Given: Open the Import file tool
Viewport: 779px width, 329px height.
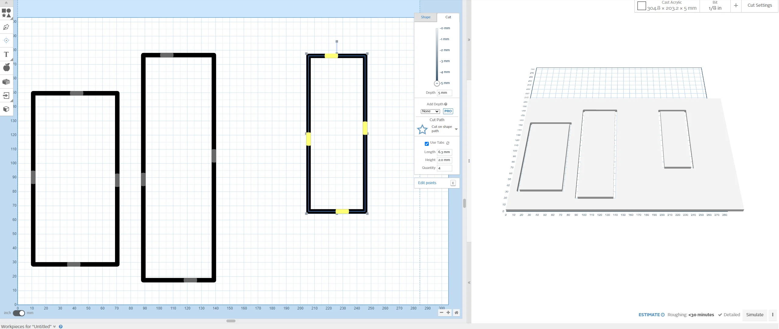Looking at the screenshot, I should 6,96.
